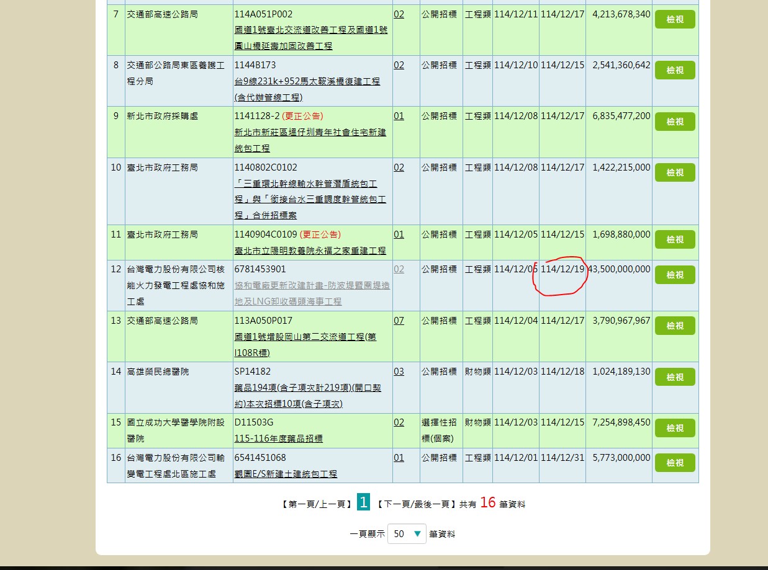Open 台9線231k+952馬太鞍溪橋復建工程 link
This screenshot has height=570, width=768.
(x=307, y=81)
